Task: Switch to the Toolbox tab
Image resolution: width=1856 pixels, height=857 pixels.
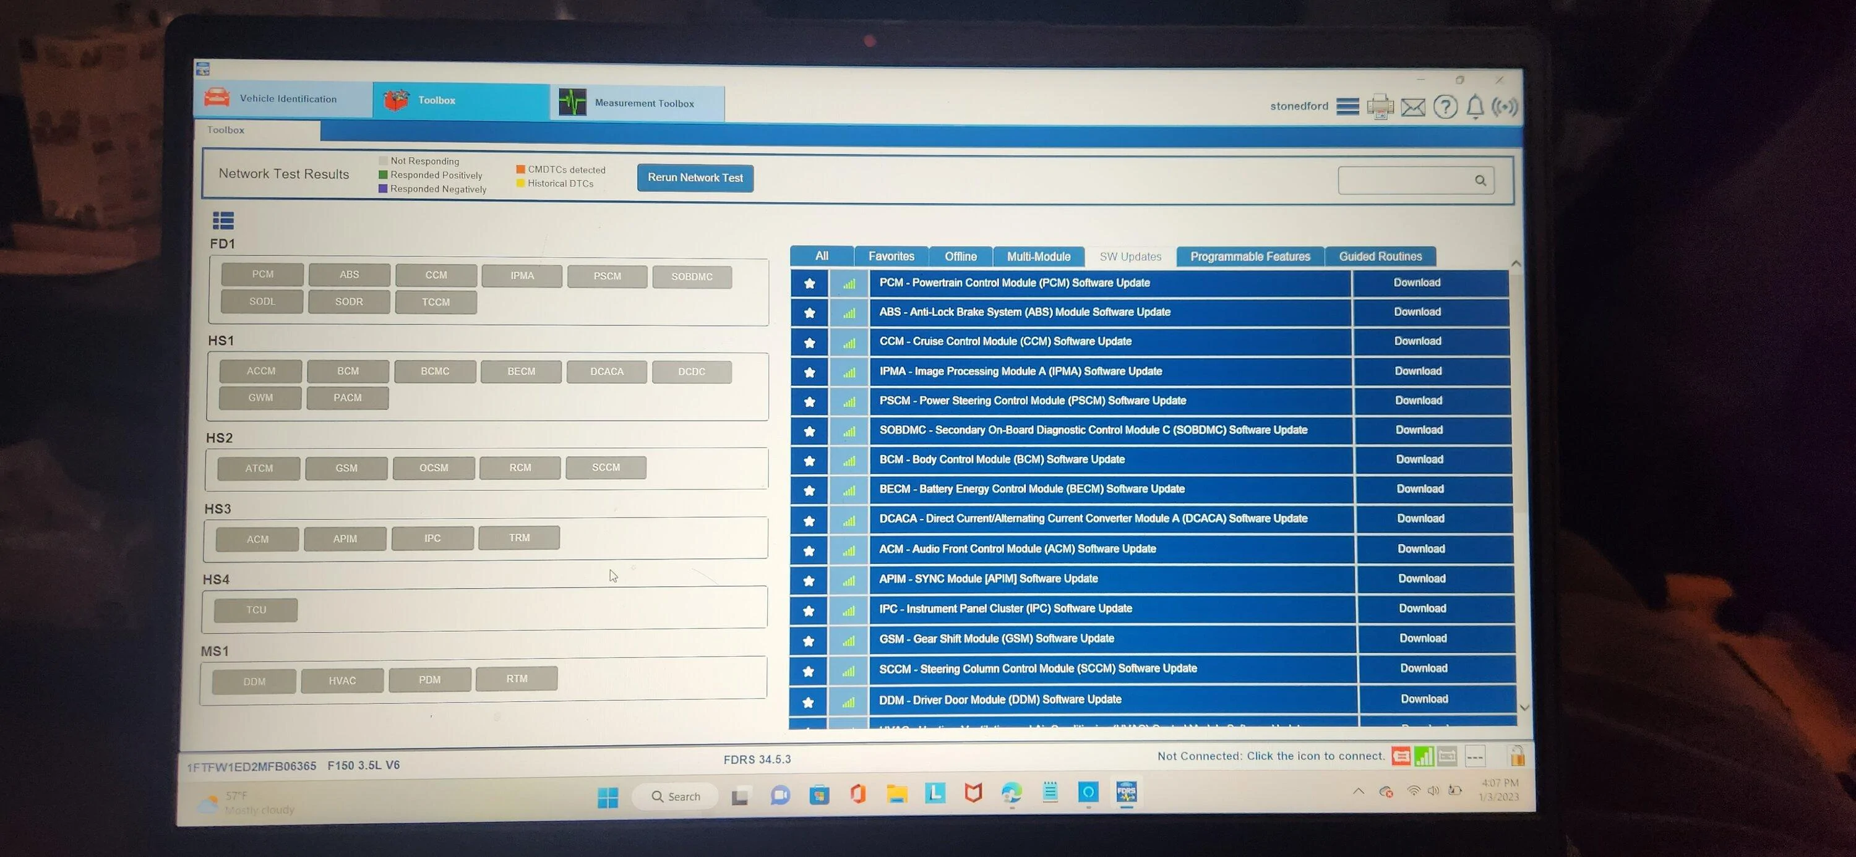Action: 461,100
